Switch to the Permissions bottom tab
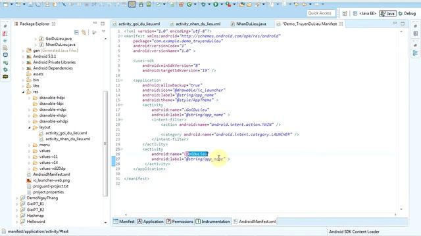Image resolution: width=421 pixels, height=236 pixels. pos(180,222)
